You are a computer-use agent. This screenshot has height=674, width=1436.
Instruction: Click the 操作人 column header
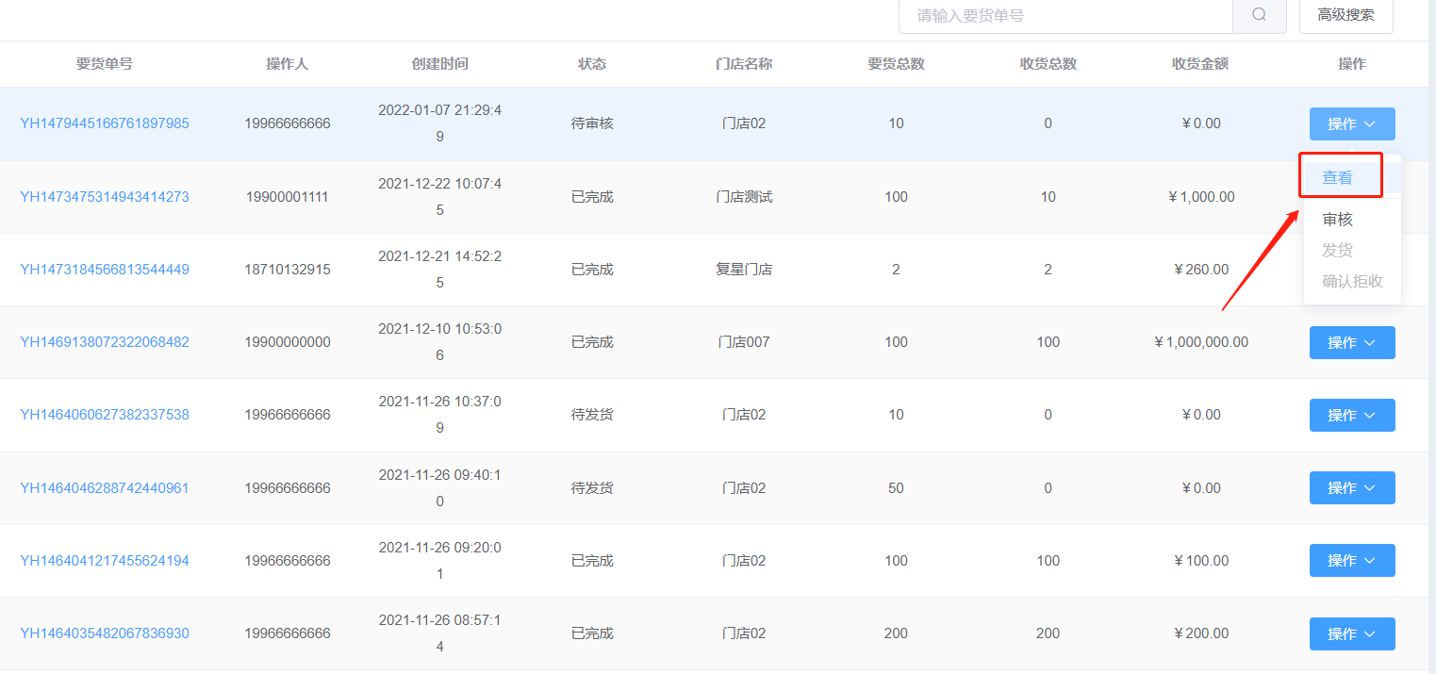(288, 64)
